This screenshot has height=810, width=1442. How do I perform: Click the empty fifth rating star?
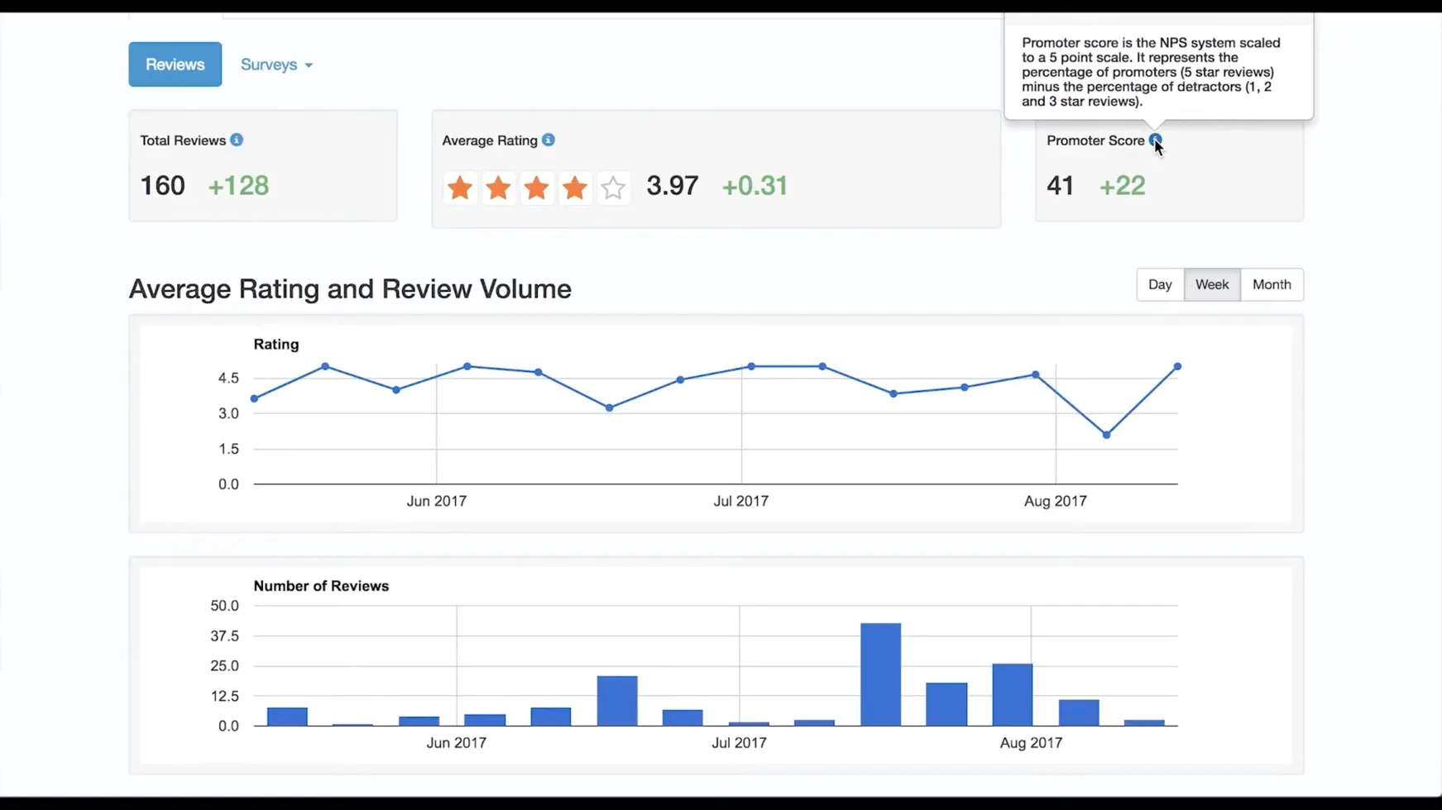tap(613, 188)
